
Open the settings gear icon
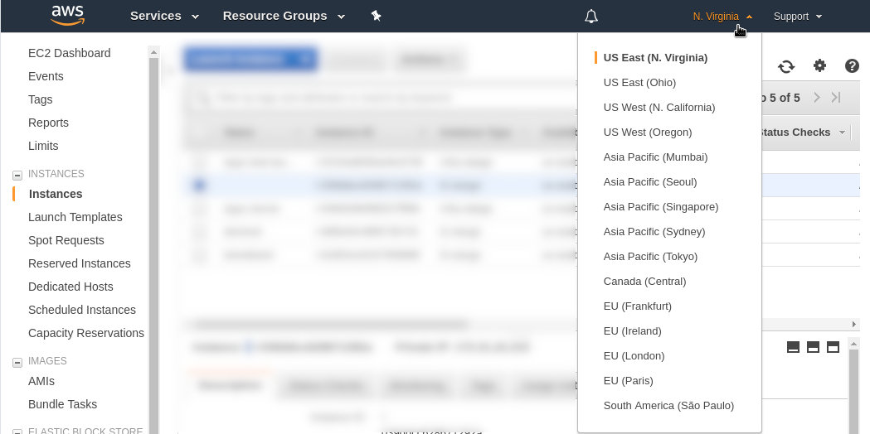tap(819, 66)
